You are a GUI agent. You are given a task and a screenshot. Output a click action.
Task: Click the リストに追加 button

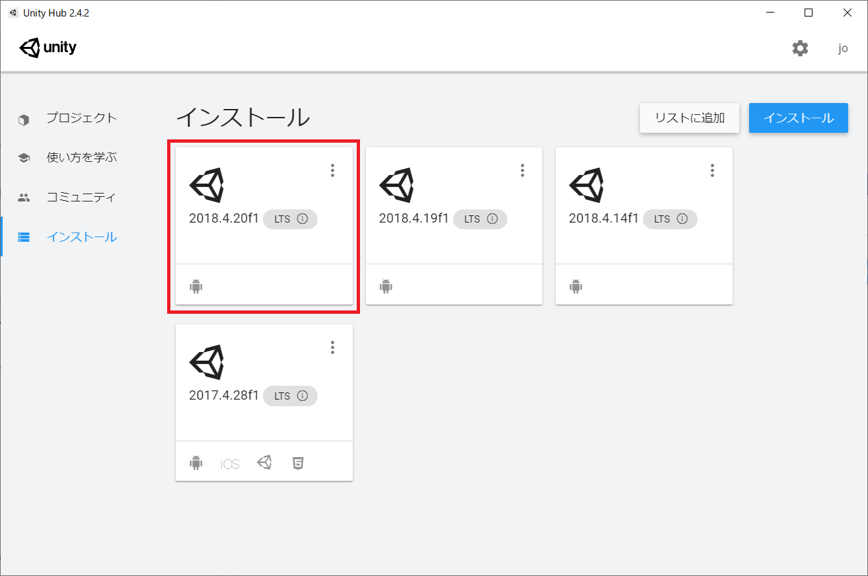pyautogui.click(x=690, y=118)
